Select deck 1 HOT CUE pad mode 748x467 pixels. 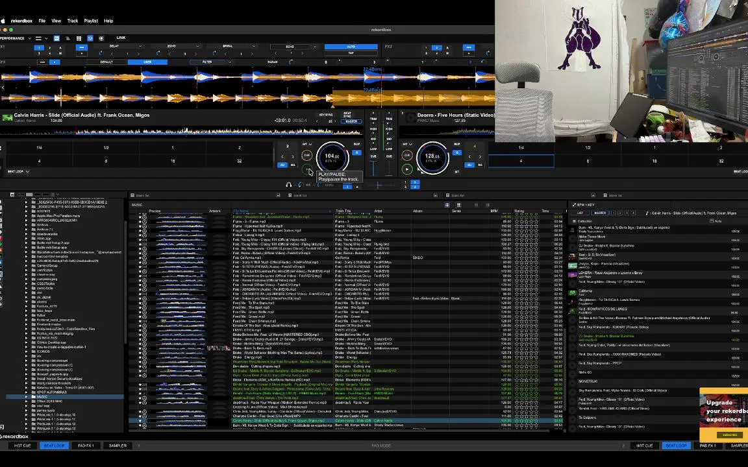[x=23, y=446]
